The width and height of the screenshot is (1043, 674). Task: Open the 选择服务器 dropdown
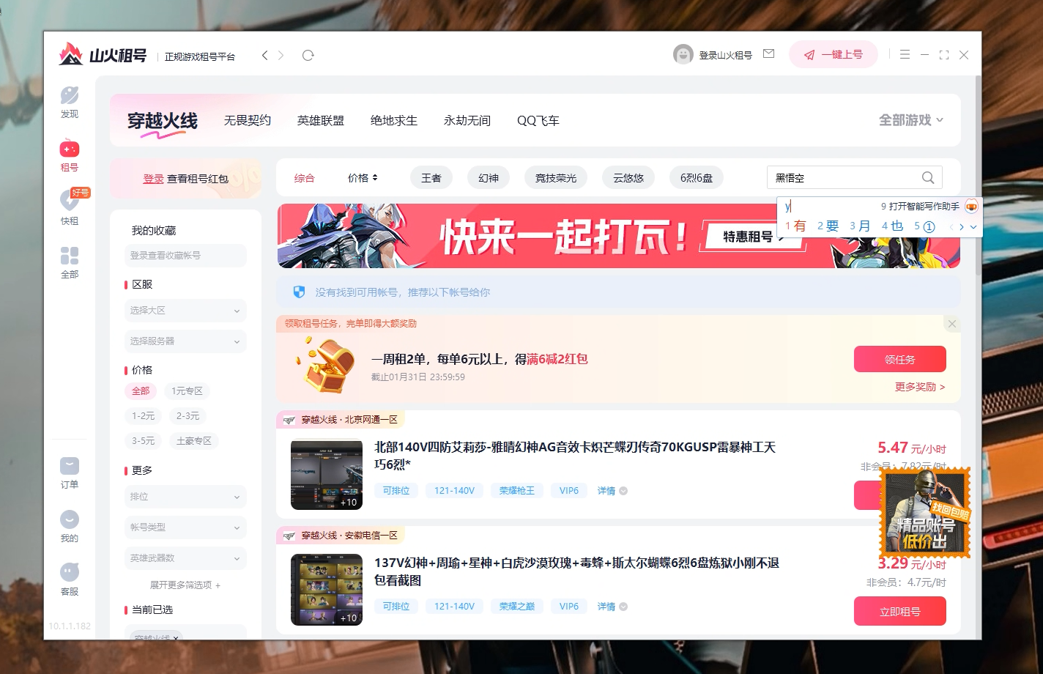point(185,341)
